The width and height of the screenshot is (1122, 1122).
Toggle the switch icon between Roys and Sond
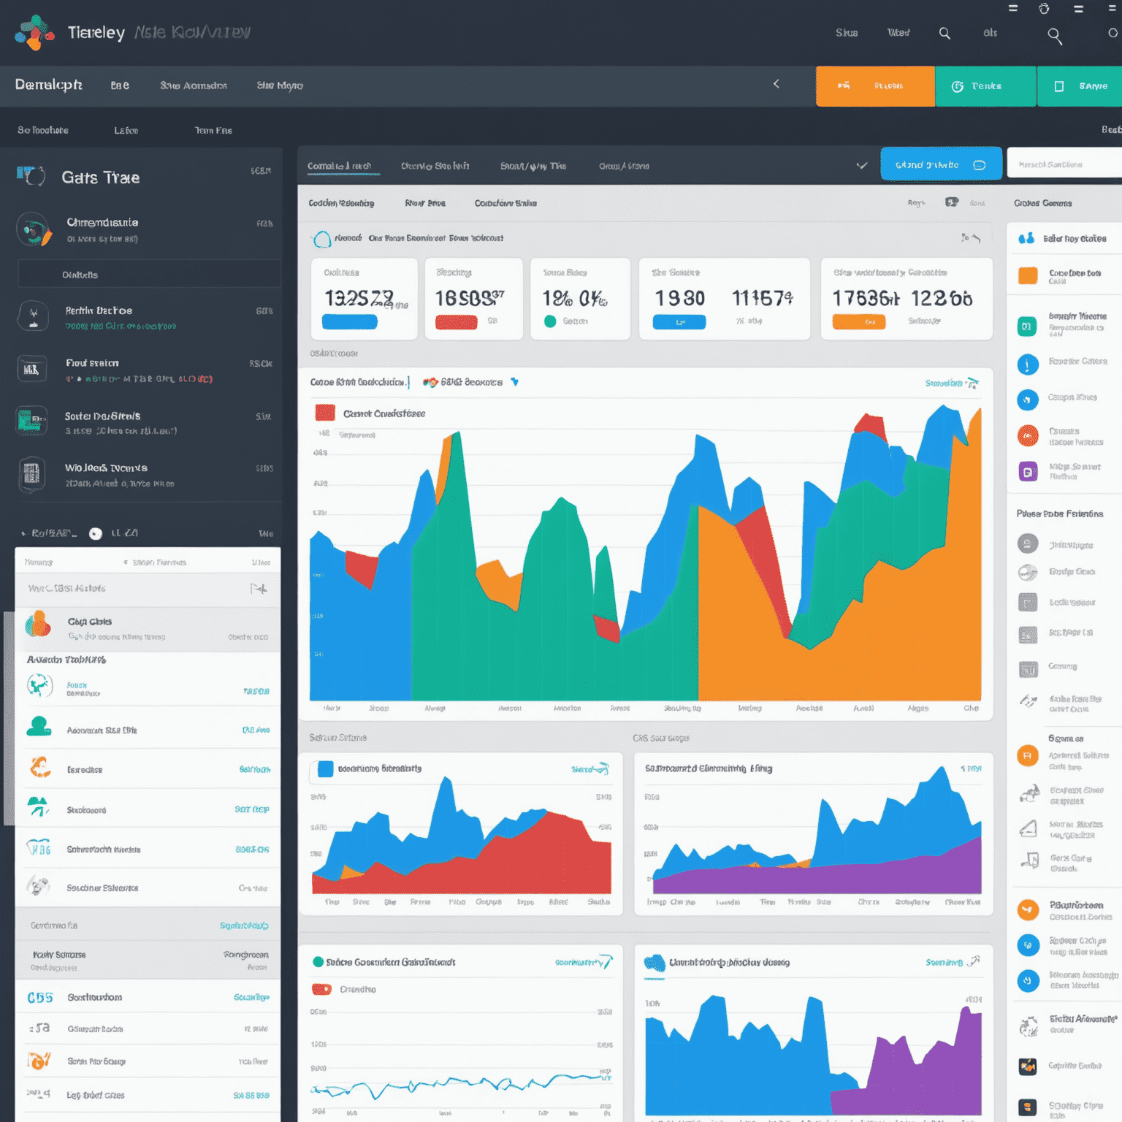coord(952,202)
